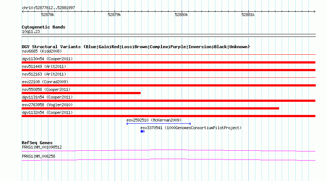
Task: Click the right arrowhead of the ruler
Action: [314, 11]
